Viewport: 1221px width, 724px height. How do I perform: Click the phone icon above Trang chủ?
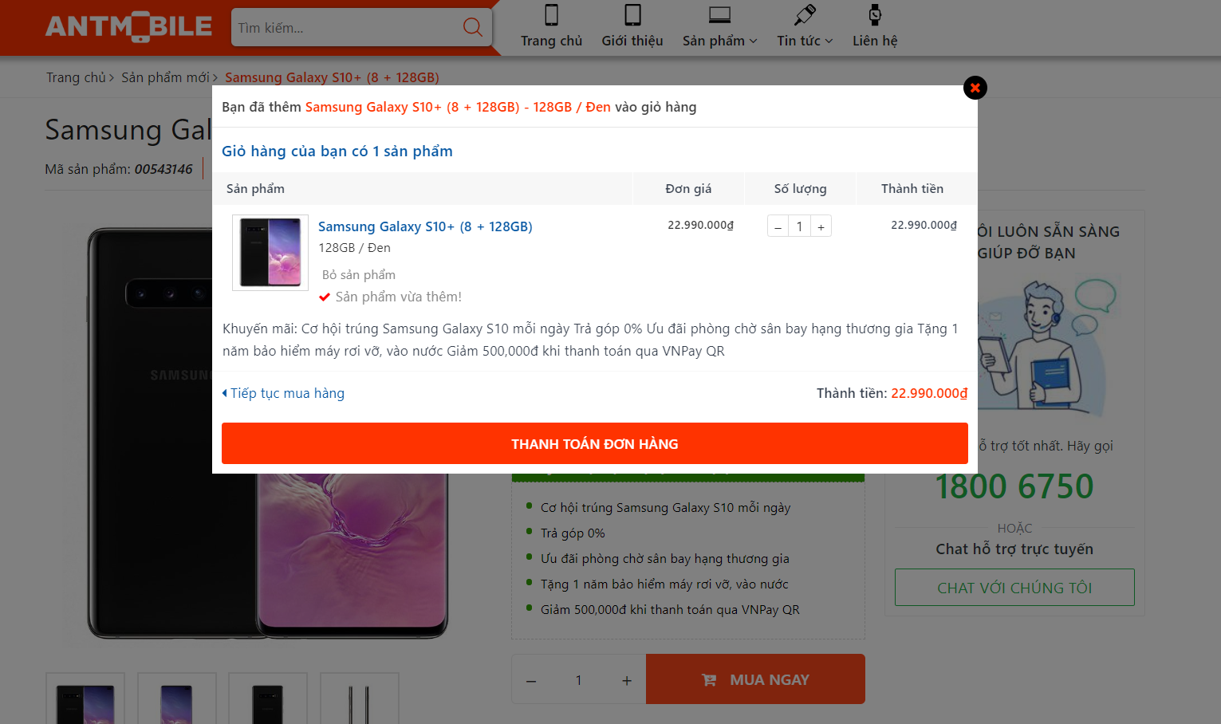[551, 15]
